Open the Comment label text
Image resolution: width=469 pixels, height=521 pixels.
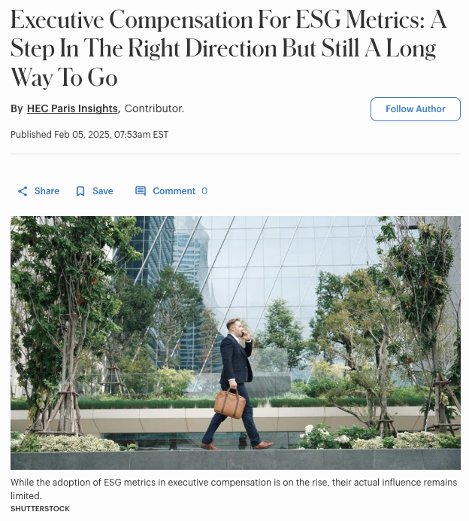point(174,191)
